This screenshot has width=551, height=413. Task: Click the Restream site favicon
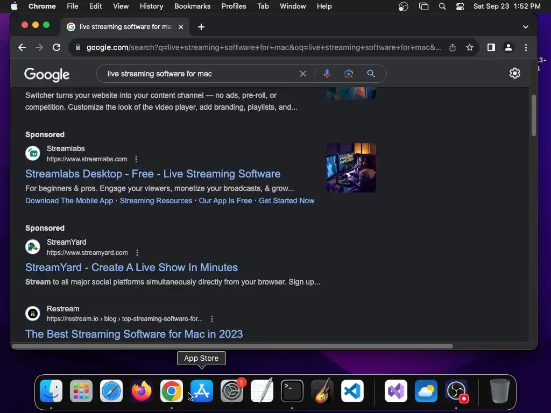click(33, 314)
